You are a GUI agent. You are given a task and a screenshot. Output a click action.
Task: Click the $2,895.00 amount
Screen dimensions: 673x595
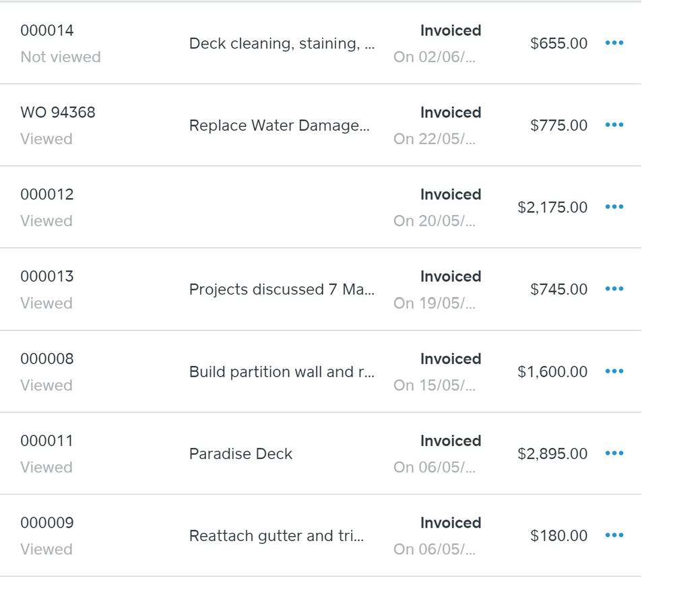(x=552, y=454)
